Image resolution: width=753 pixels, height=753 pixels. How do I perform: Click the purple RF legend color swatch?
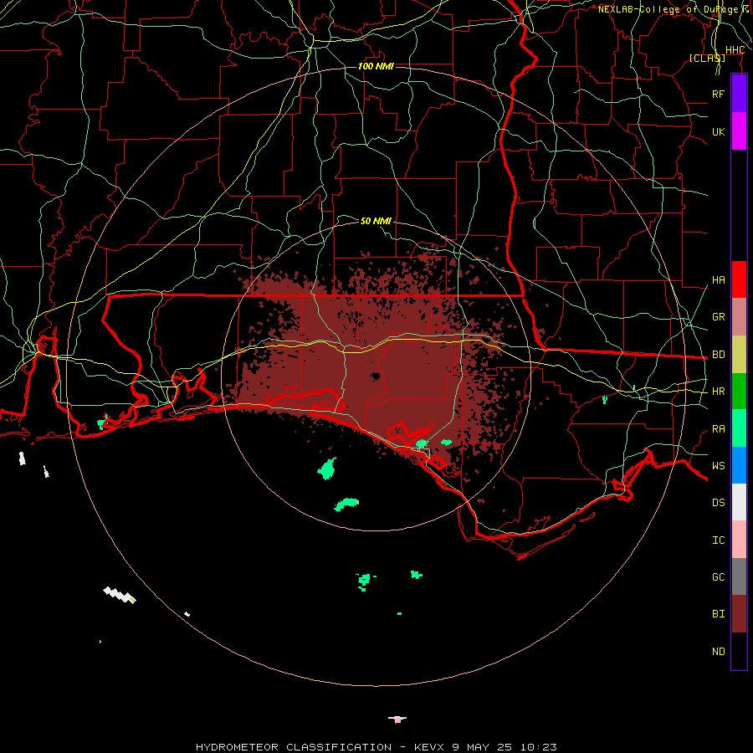tap(739, 94)
